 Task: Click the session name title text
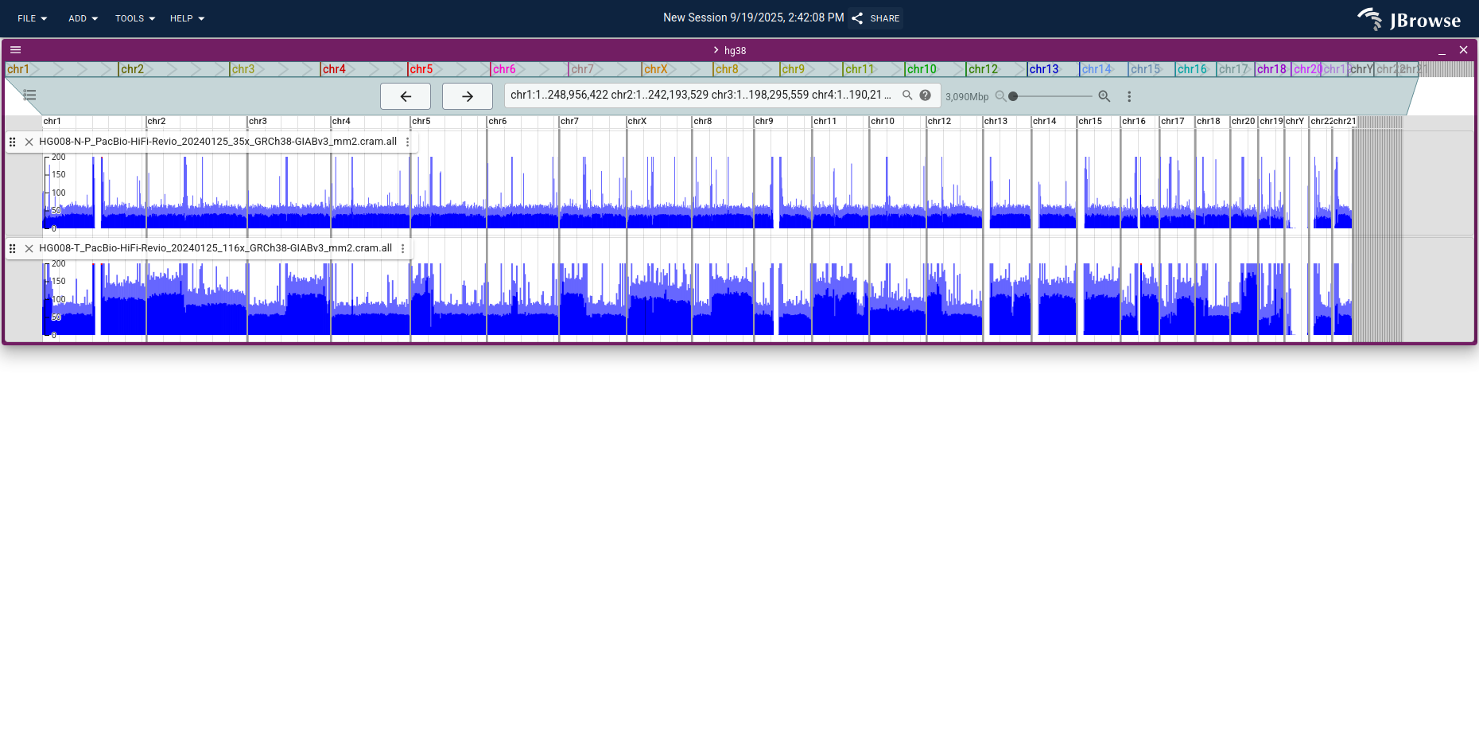coord(754,18)
